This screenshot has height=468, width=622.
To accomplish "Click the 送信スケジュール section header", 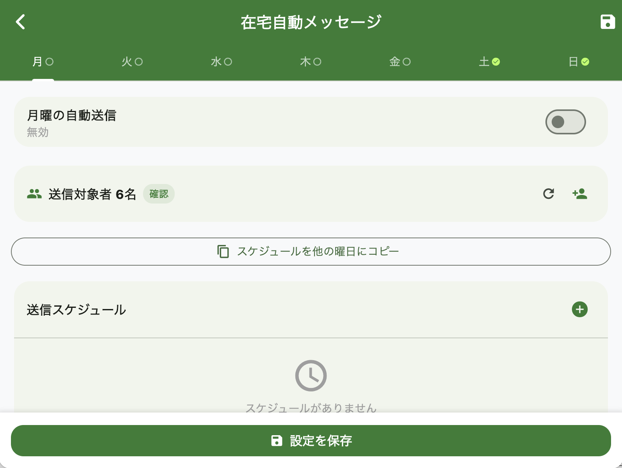I will (x=76, y=309).
